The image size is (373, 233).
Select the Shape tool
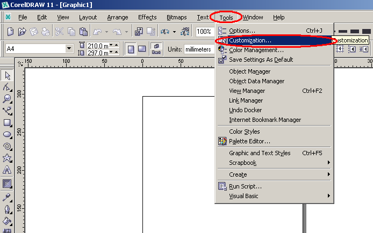pyautogui.click(x=7, y=88)
